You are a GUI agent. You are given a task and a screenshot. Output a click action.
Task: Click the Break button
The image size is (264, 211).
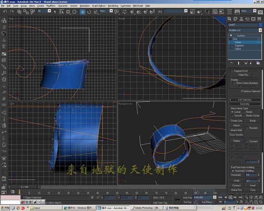pos(253,121)
